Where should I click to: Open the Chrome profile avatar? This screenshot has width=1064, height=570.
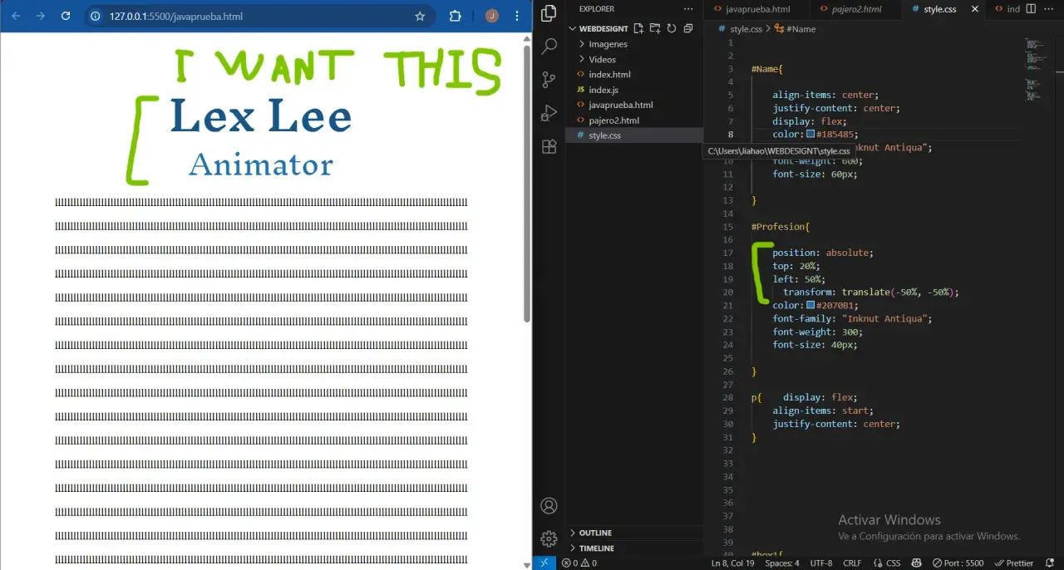coord(492,16)
